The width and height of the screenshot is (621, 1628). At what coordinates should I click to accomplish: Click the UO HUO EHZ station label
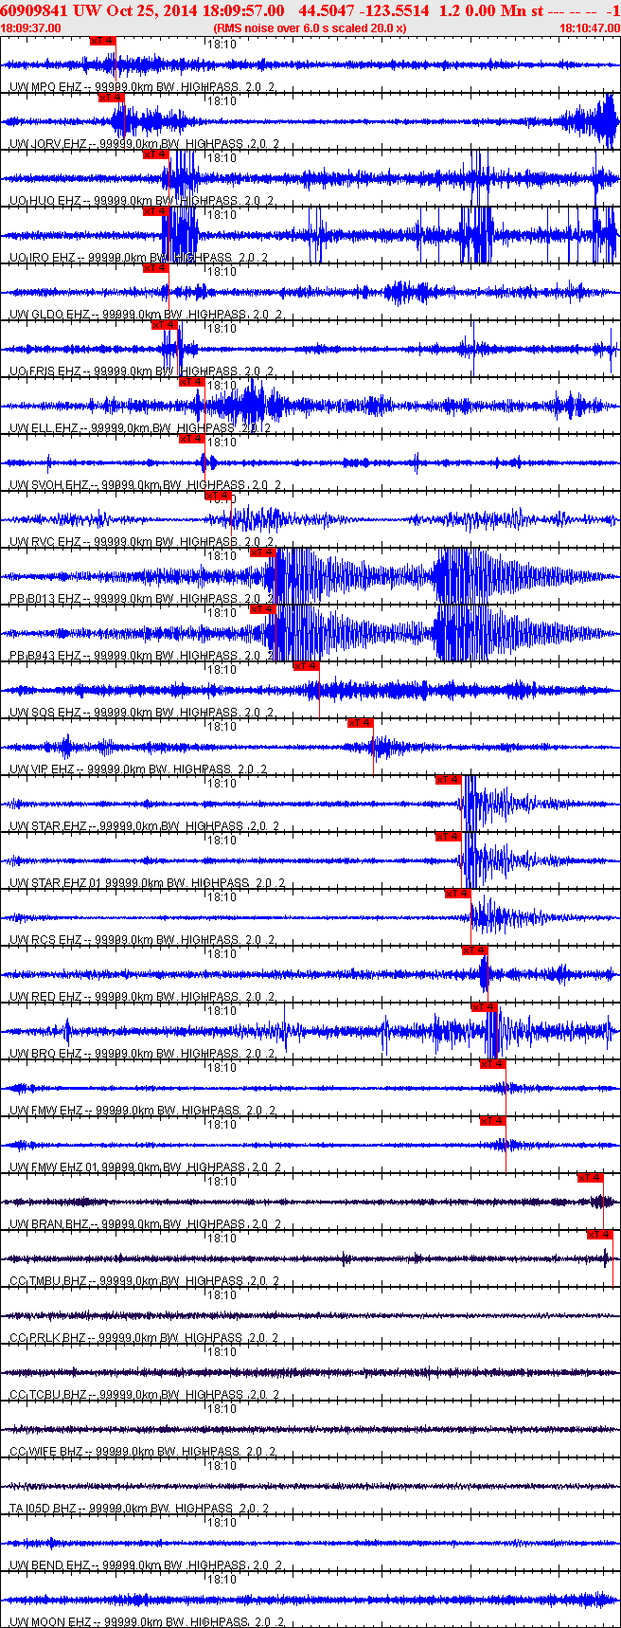45,201
